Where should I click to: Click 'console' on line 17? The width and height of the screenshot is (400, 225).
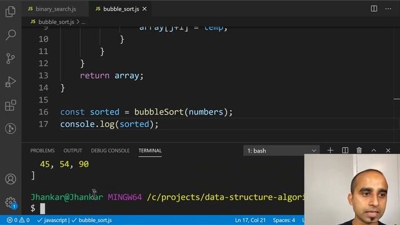click(77, 124)
